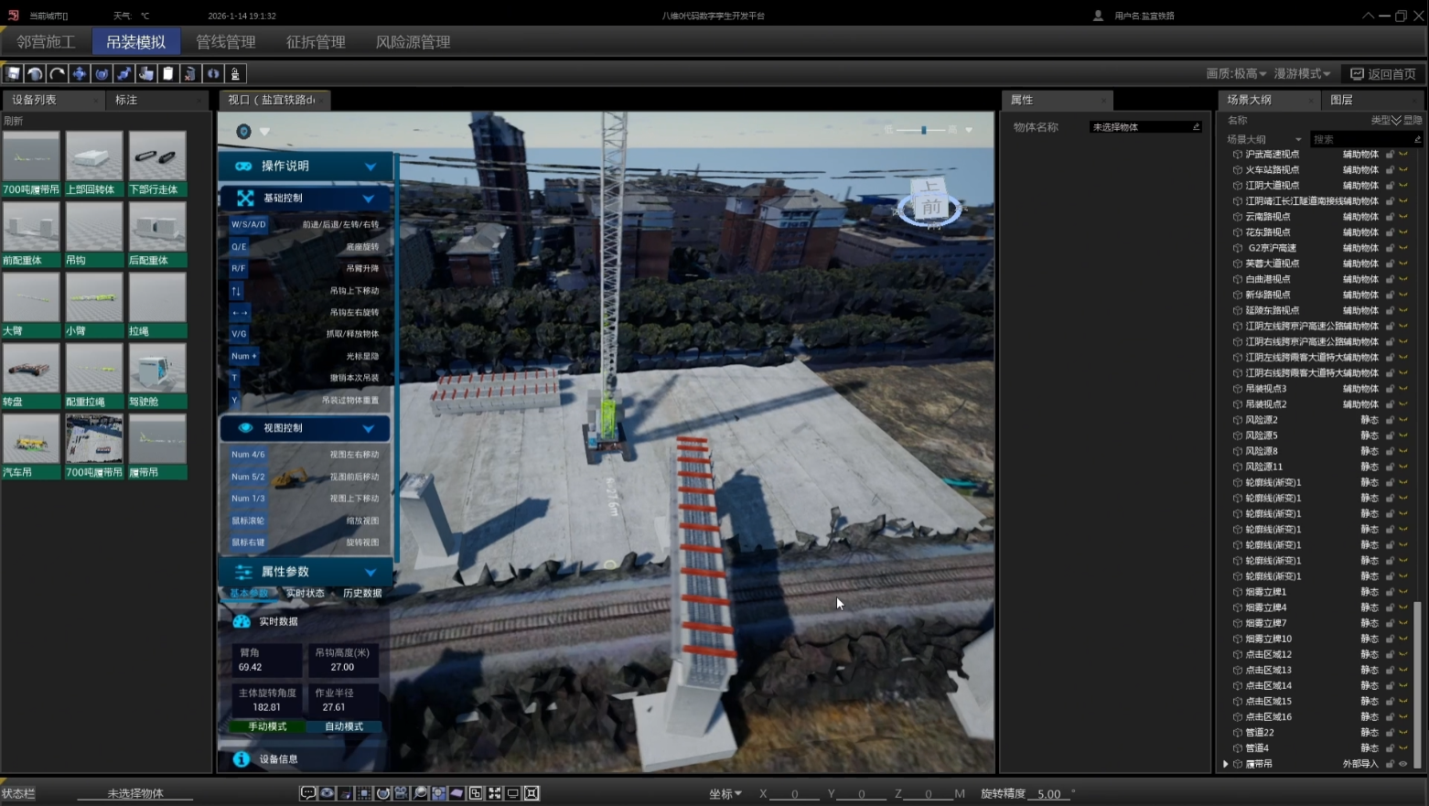Viewport: 1429px width, 806px height.
Task: Open the 画质:极高 quality dropdown
Action: [1236, 74]
